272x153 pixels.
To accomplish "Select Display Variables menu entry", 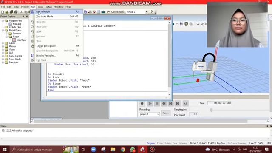I will pyautogui.click(x=57, y=56).
